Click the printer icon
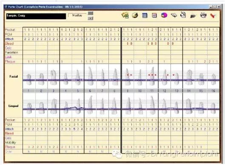The height and width of the screenshot is (165, 225). (203, 15)
